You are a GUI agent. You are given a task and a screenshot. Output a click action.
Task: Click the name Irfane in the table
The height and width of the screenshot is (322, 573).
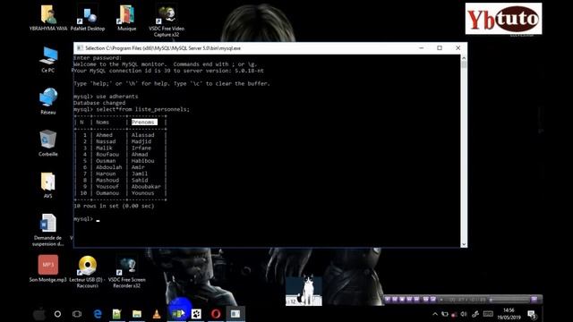coord(141,148)
